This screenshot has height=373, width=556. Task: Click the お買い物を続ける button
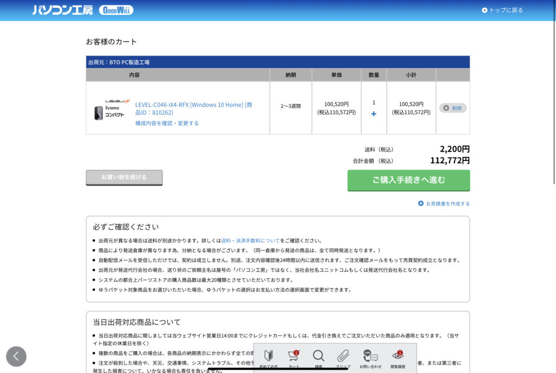point(124,177)
